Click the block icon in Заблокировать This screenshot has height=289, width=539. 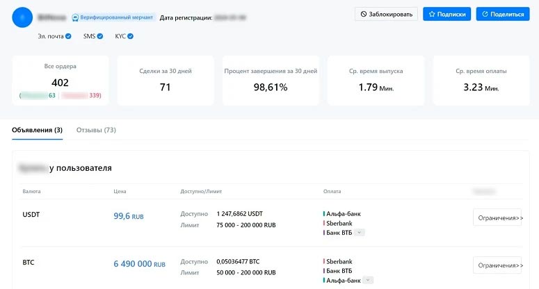click(364, 14)
